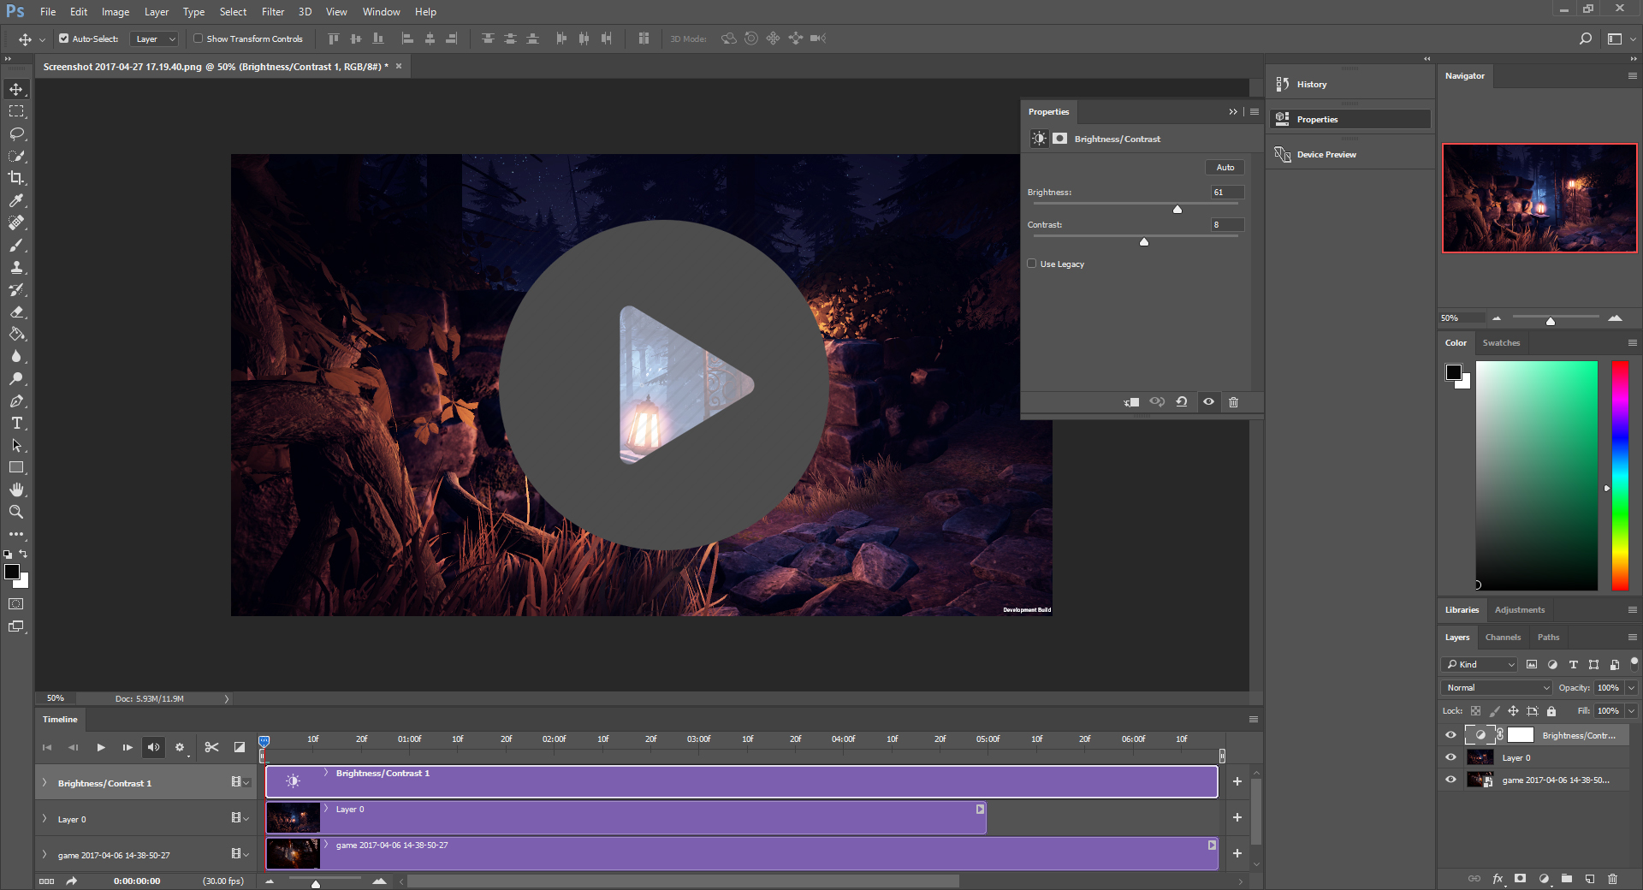Play the timeline video
The width and height of the screenshot is (1643, 890).
tap(101, 747)
